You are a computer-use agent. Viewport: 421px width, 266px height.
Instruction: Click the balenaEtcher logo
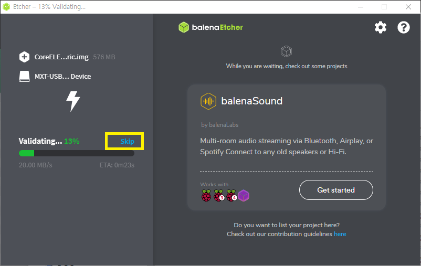(x=211, y=27)
